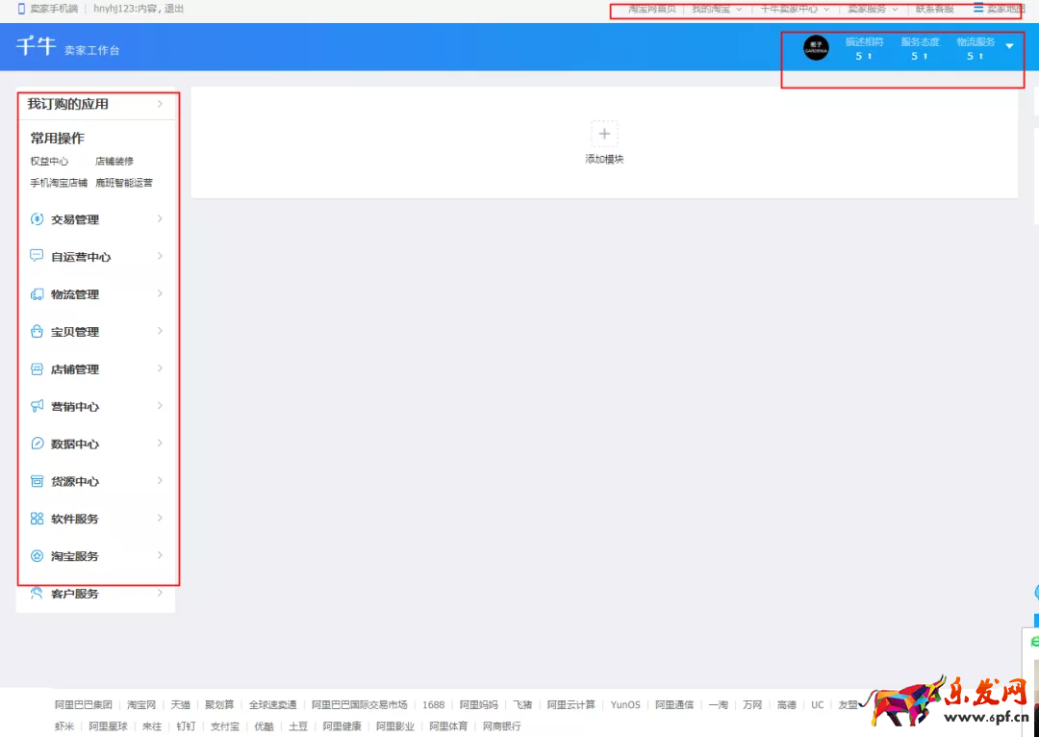Expand the 我订购的应用 arrow
Image resolution: width=1039 pixels, height=737 pixels.
click(160, 104)
